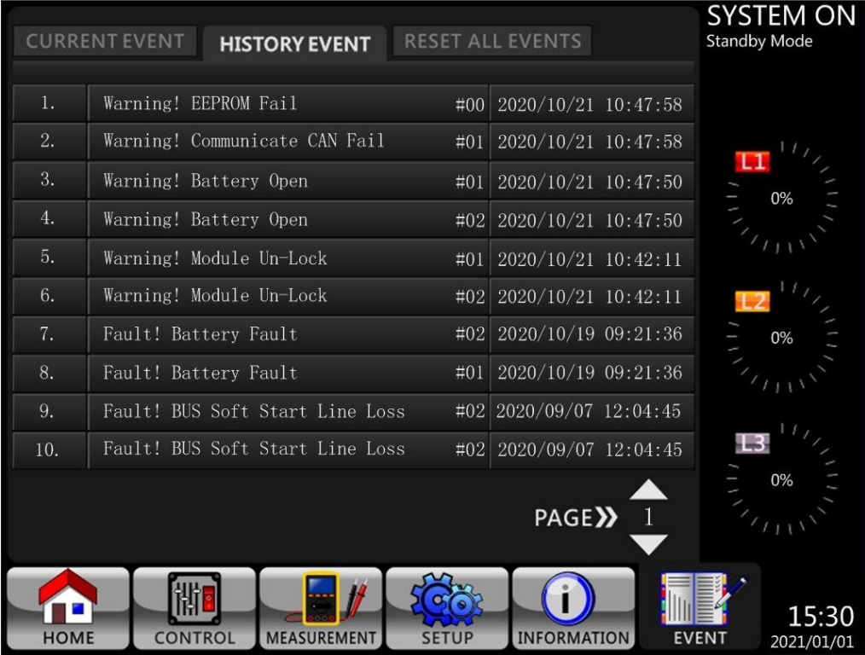Switch to the Current Event tab

pos(105,41)
